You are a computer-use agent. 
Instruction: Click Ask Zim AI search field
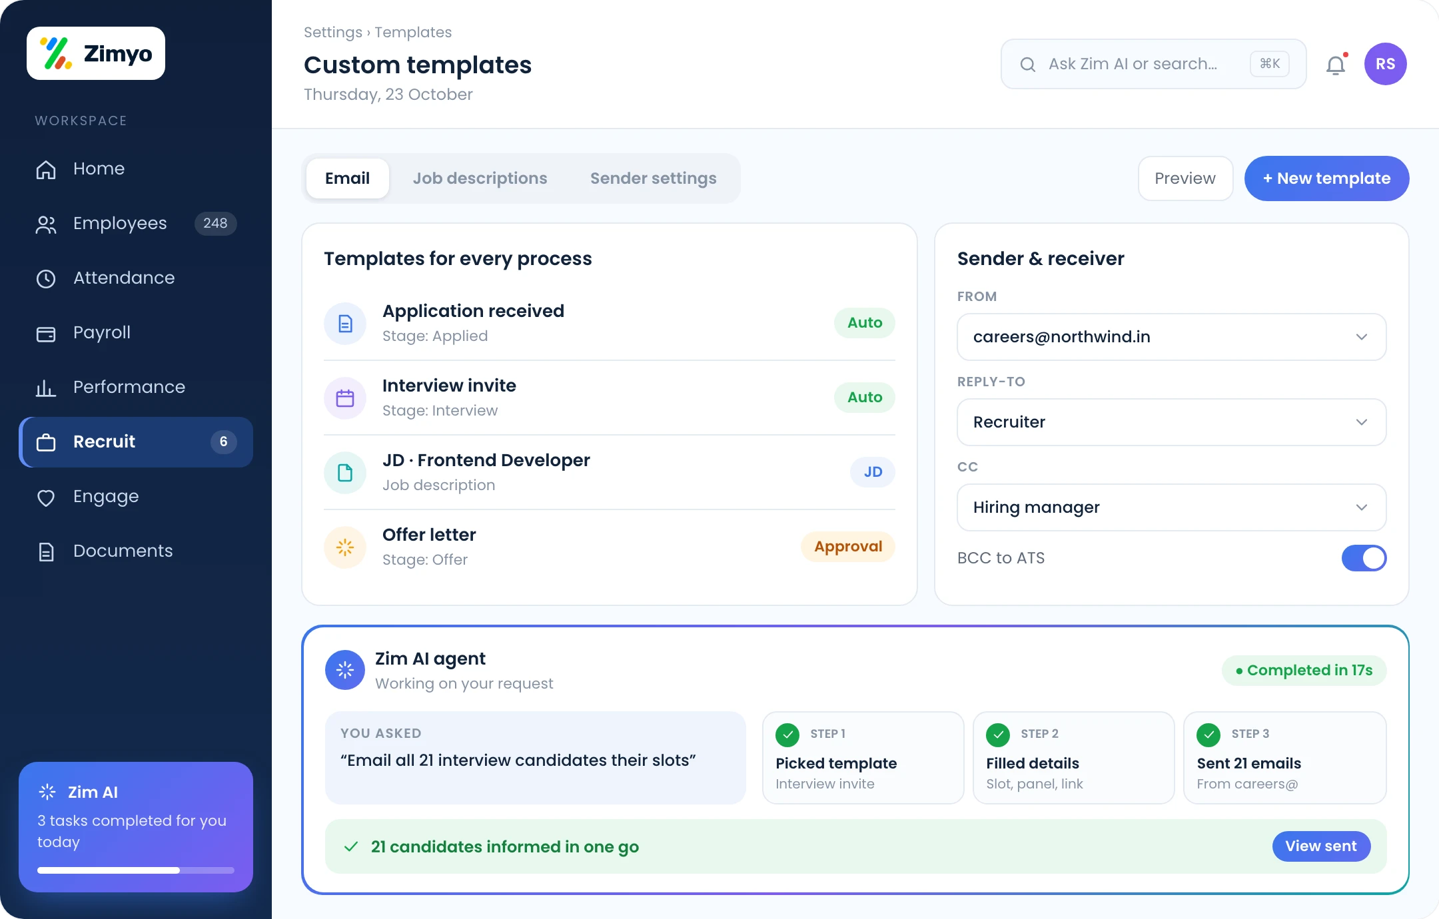tap(1153, 64)
